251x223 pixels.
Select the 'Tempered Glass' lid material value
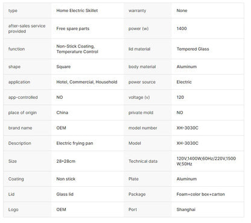[x=193, y=49]
